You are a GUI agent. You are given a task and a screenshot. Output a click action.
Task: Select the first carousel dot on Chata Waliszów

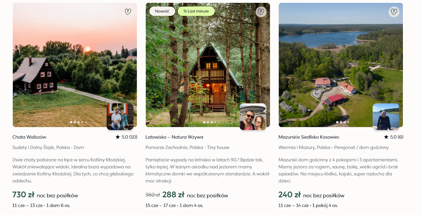[x=71, y=122]
